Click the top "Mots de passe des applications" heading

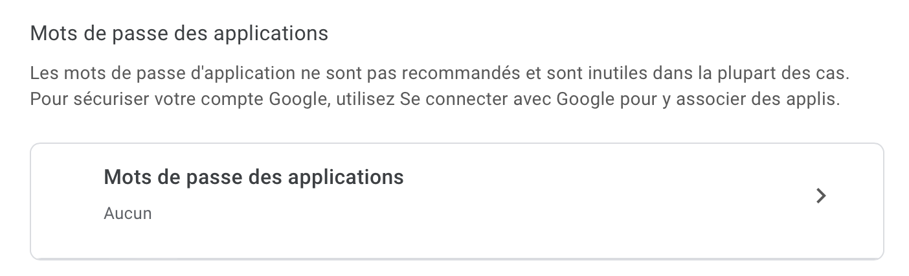click(179, 33)
